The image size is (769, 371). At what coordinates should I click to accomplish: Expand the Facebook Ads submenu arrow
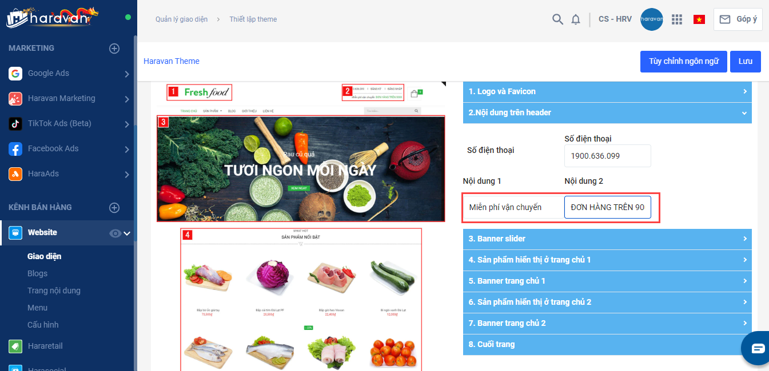click(x=126, y=149)
